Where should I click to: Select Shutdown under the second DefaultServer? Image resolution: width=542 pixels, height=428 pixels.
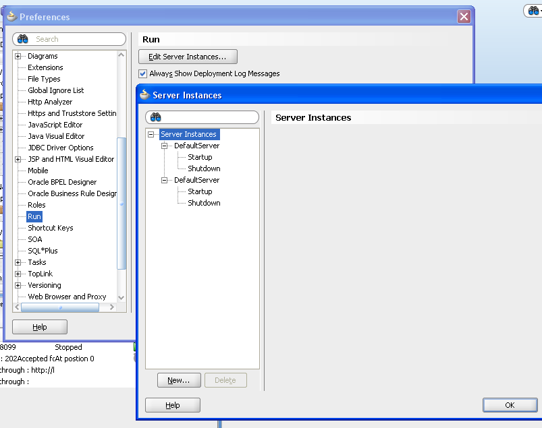(x=204, y=203)
